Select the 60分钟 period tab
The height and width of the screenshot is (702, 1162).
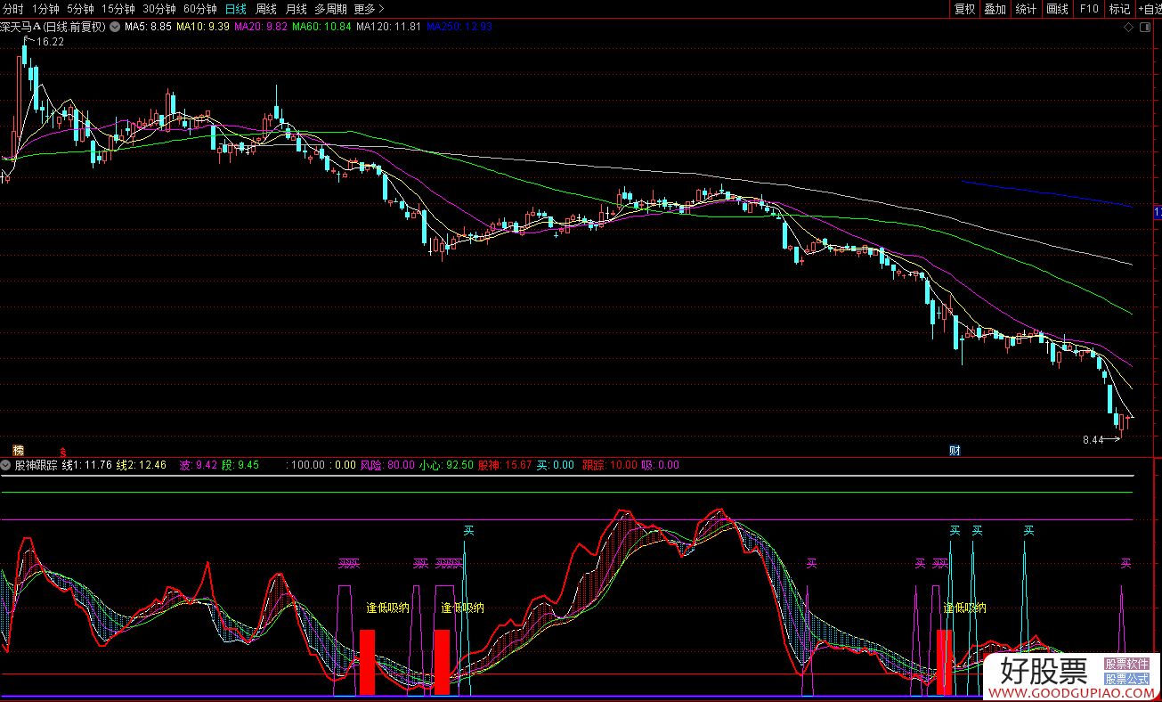(200, 9)
